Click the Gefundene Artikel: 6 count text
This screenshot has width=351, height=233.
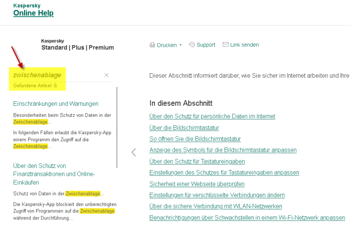click(35, 86)
